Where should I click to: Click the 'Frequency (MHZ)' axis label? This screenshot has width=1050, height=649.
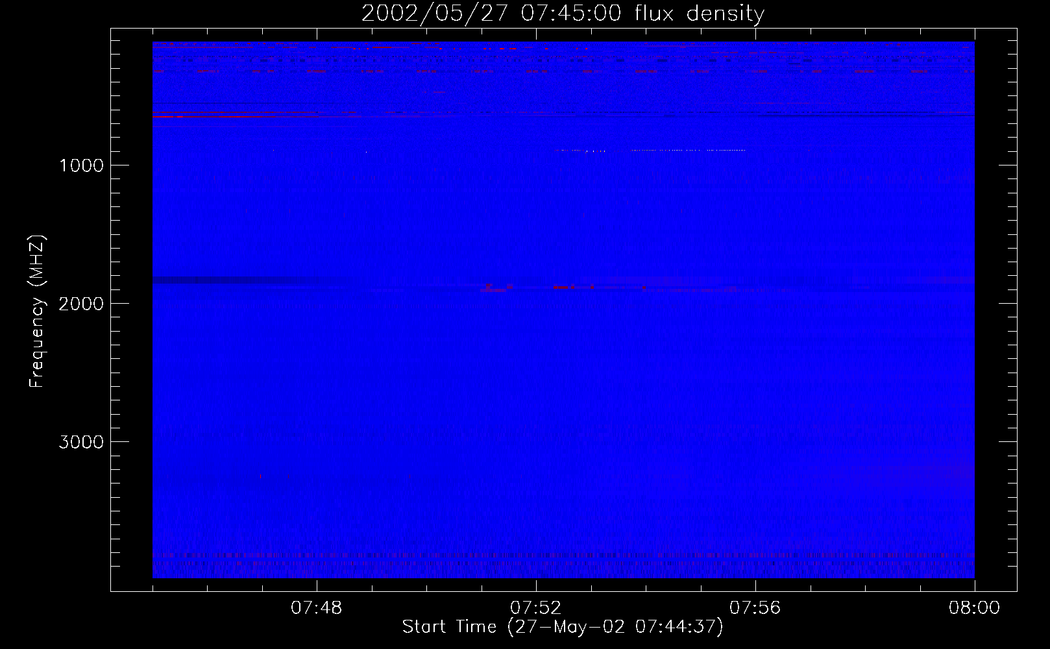pos(37,312)
